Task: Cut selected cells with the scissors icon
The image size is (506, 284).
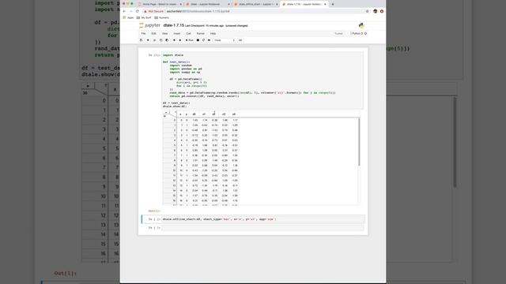Action: (154, 40)
